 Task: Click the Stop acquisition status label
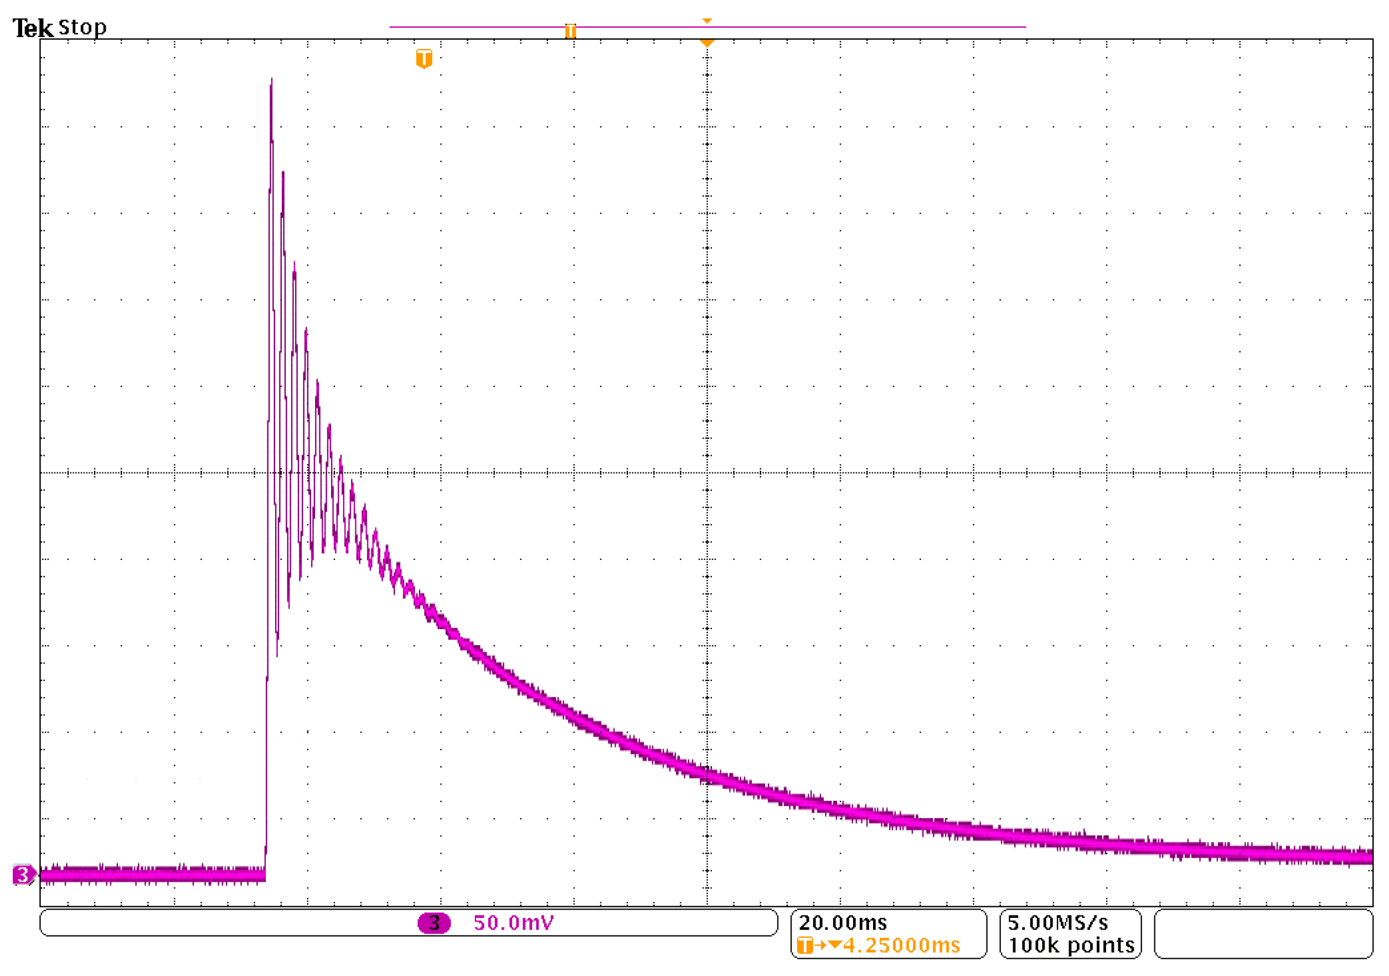point(82,28)
